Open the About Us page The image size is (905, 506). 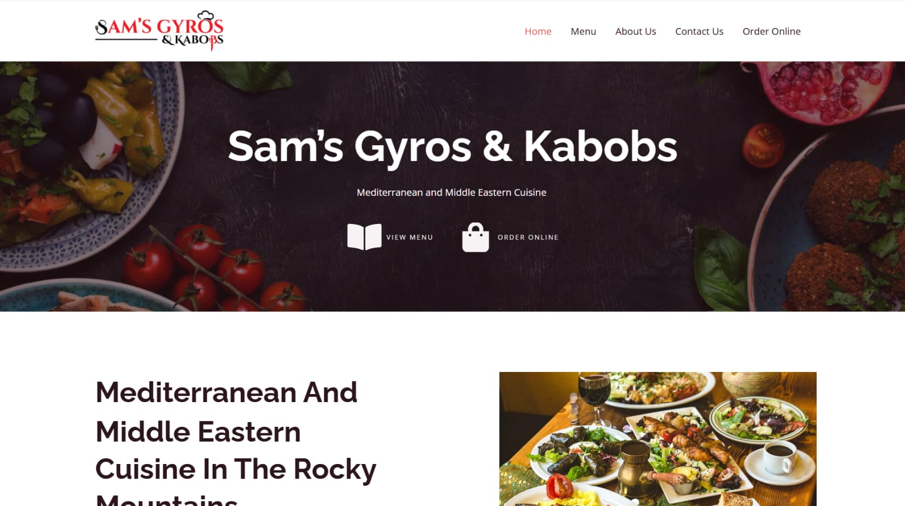coord(636,31)
